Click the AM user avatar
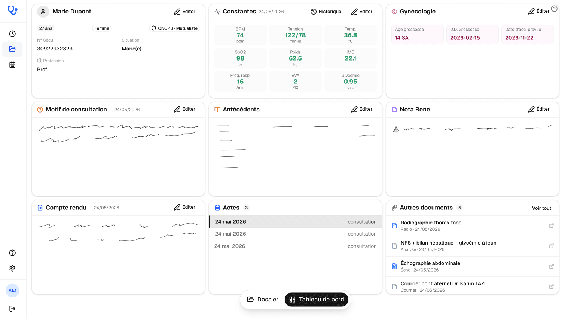The width and height of the screenshot is (565, 319). [12, 291]
